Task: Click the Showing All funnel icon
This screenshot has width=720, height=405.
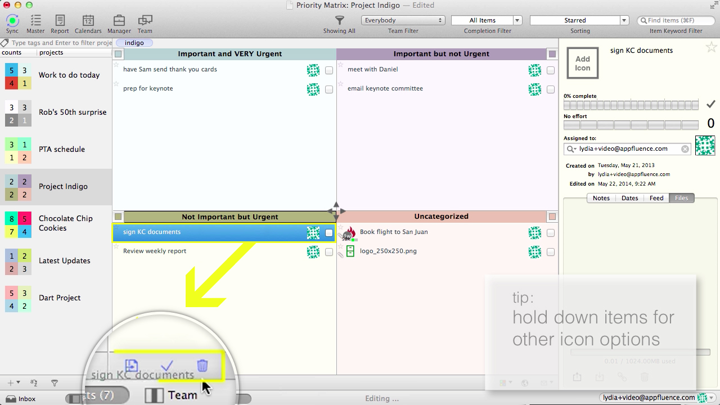Action: tap(339, 21)
